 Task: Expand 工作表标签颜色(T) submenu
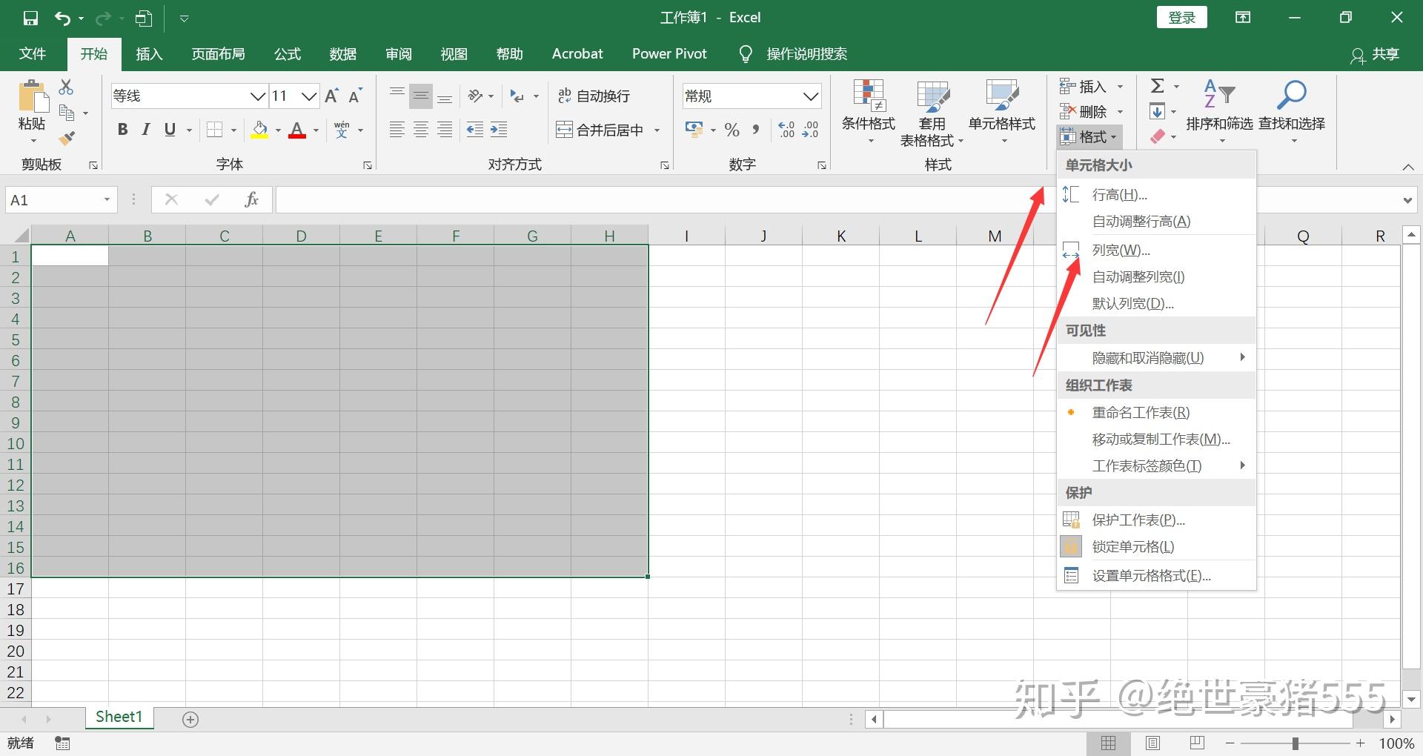point(1156,465)
